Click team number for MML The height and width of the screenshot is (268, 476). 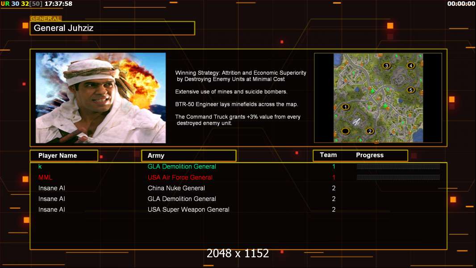334,177
